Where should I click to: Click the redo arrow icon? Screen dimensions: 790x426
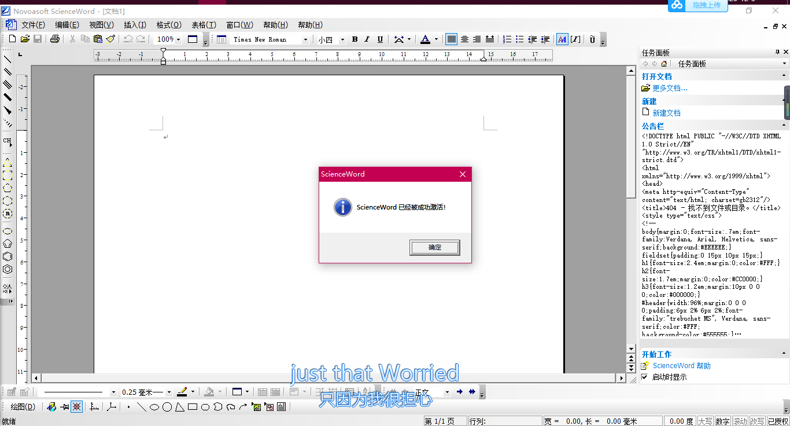point(141,39)
